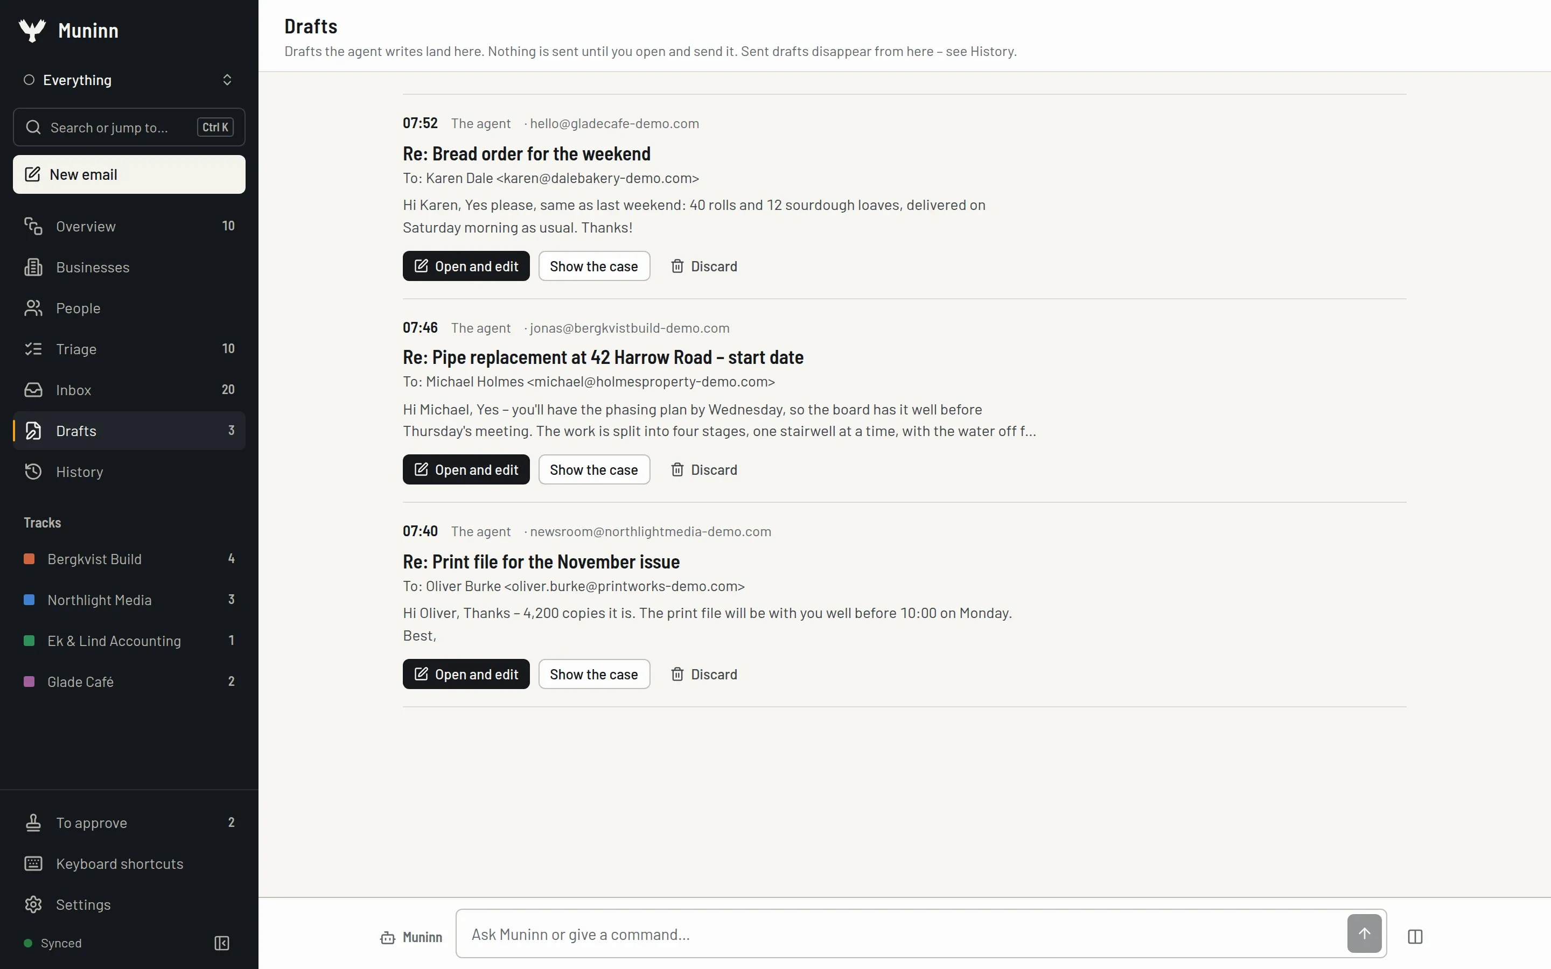This screenshot has height=969, width=1551.
Task: Open the Triage list
Action: coord(129,349)
